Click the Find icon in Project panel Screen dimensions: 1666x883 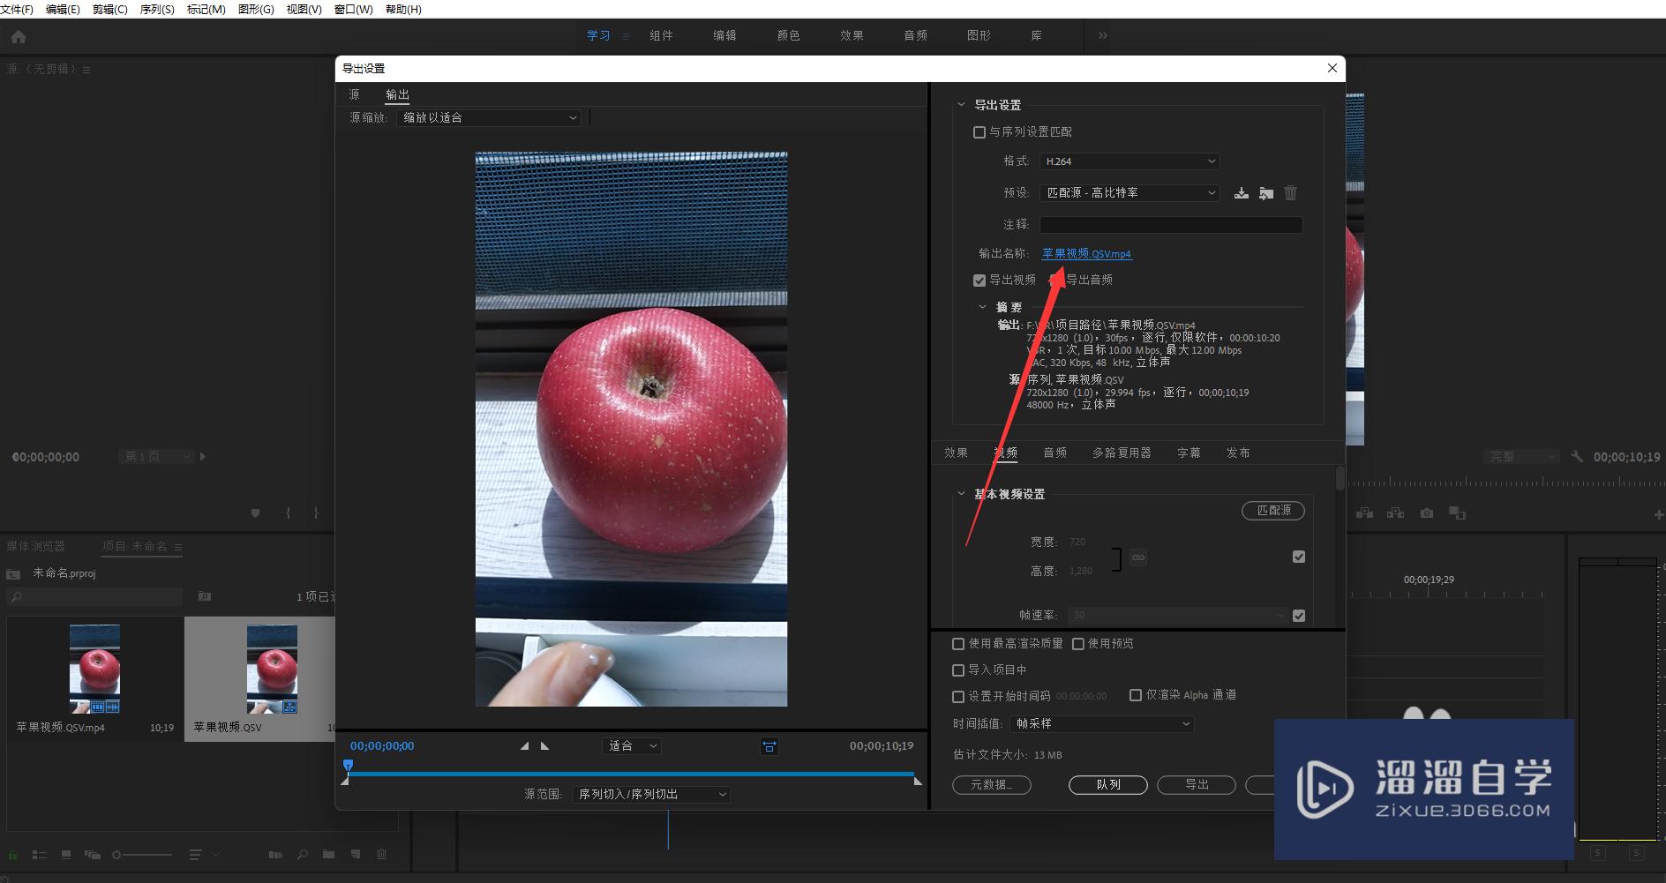point(303,855)
